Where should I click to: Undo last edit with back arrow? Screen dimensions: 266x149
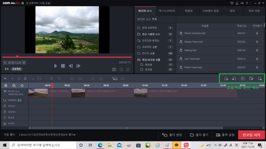(x=5, y=78)
